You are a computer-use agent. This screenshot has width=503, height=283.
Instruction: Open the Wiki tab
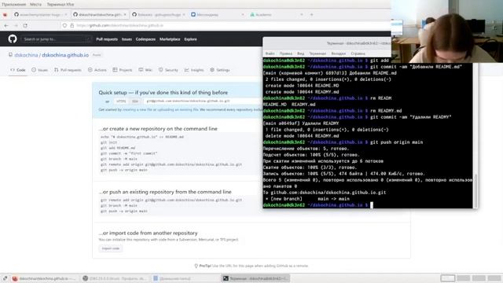(x=145, y=70)
